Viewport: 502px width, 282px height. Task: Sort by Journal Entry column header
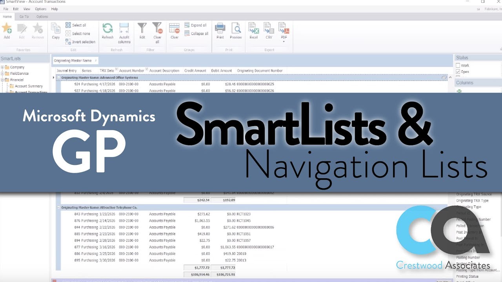click(67, 71)
